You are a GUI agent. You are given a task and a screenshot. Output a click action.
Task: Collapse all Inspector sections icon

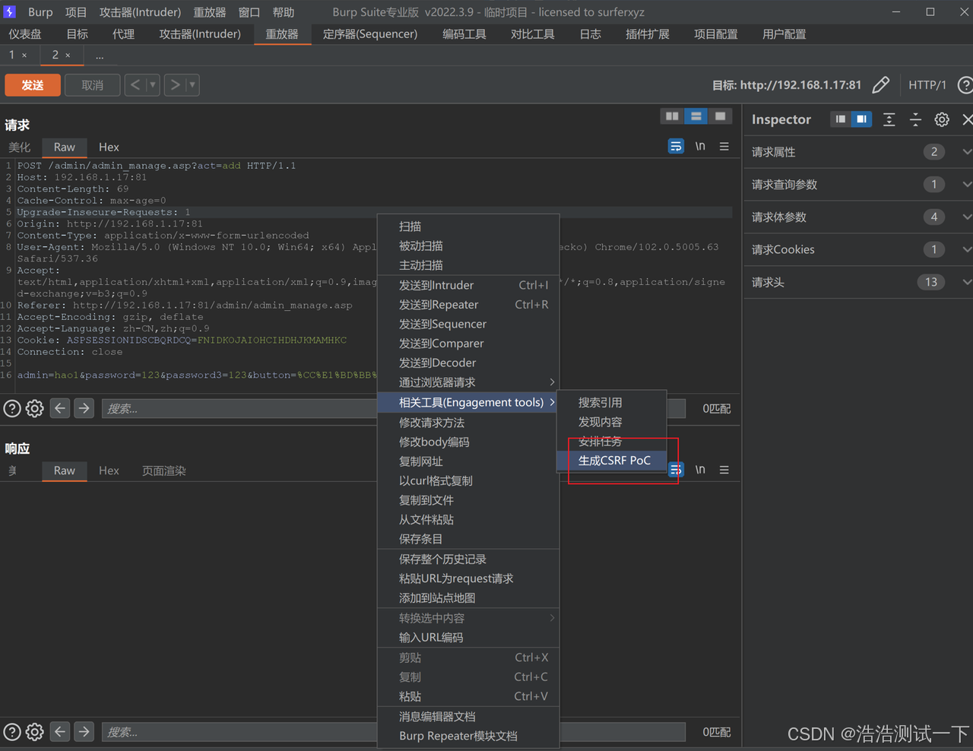pos(915,119)
